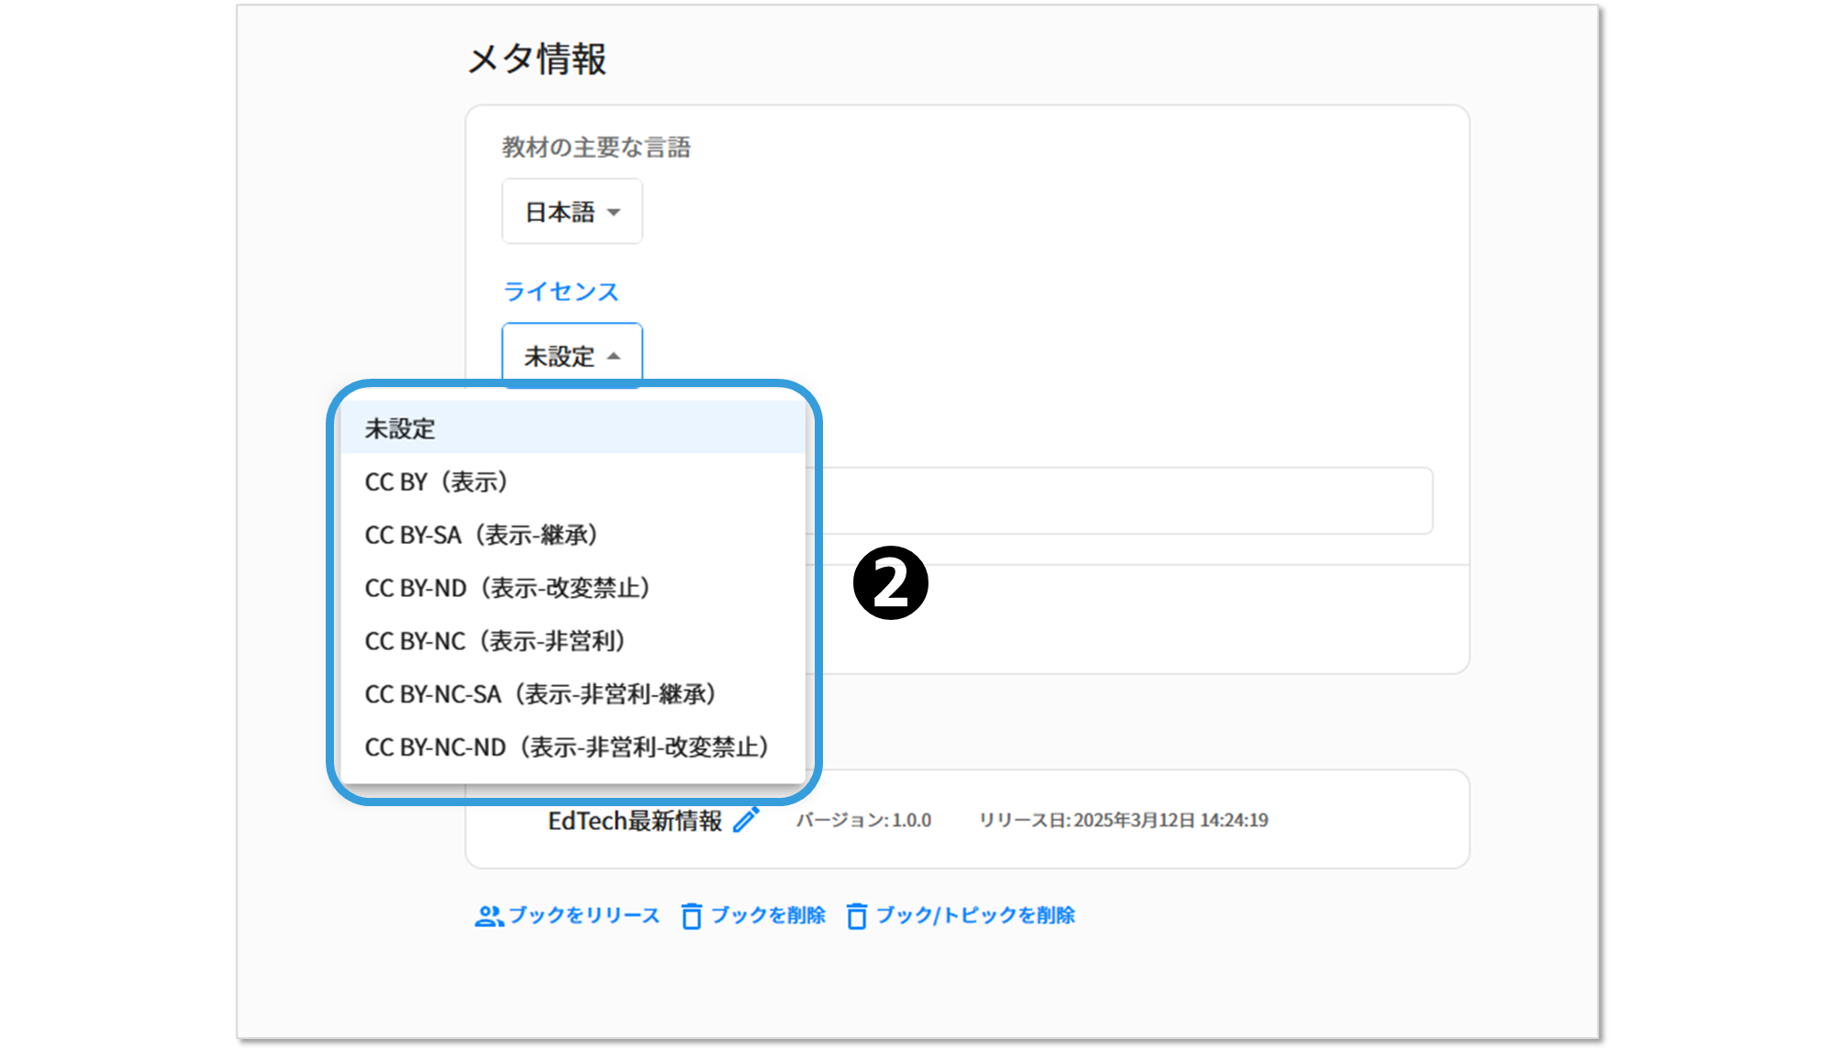The width and height of the screenshot is (1835, 1051).
Task: Click the ブックを削除 link
Action: (x=768, y=915)
